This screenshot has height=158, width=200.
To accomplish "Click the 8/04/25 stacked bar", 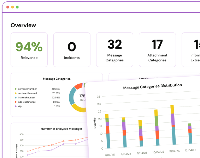I will click(124, 132).
